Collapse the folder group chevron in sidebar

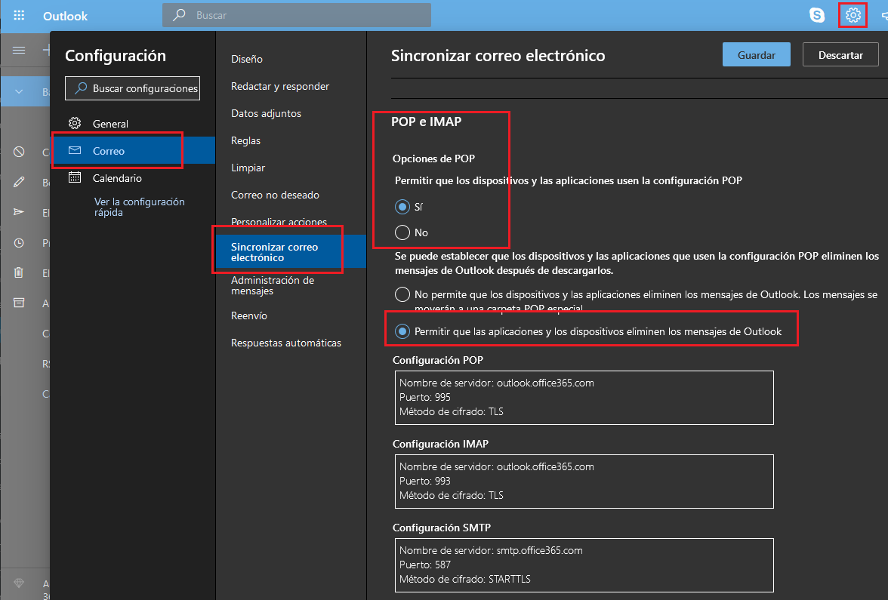(19, 91)
